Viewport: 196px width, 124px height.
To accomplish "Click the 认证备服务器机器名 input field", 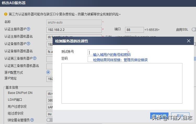I will (x=49, y=52).
